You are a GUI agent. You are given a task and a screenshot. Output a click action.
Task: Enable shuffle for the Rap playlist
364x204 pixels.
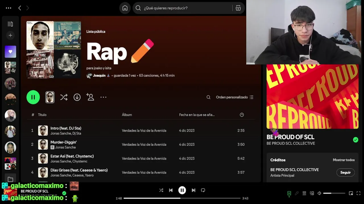(x=64, y=97)
